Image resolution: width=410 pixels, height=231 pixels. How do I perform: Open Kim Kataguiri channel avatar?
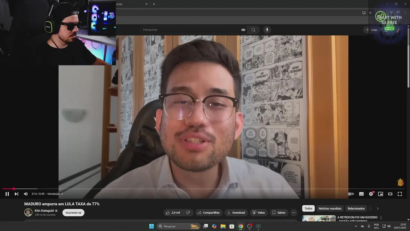pyautogui.click(x=28, y=212)
